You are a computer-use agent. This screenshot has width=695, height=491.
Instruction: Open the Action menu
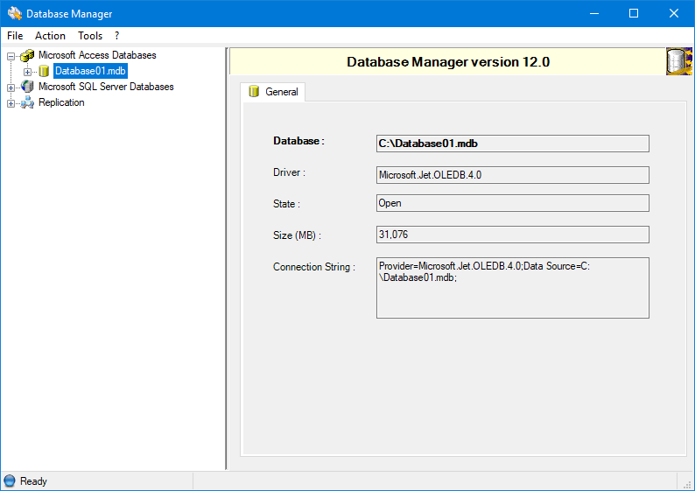click(x=50, y=36)
